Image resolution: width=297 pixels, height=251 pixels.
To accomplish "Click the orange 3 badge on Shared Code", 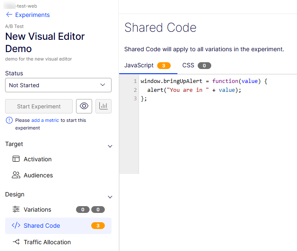I will (98, 226).
